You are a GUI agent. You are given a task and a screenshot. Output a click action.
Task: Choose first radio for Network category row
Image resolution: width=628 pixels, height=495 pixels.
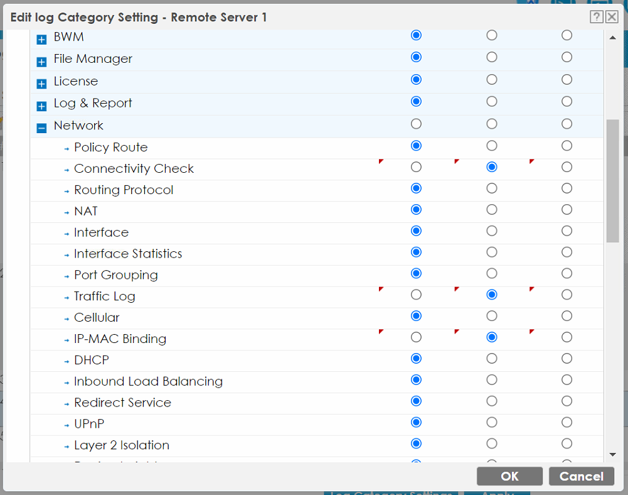click(x=416, y=124)
